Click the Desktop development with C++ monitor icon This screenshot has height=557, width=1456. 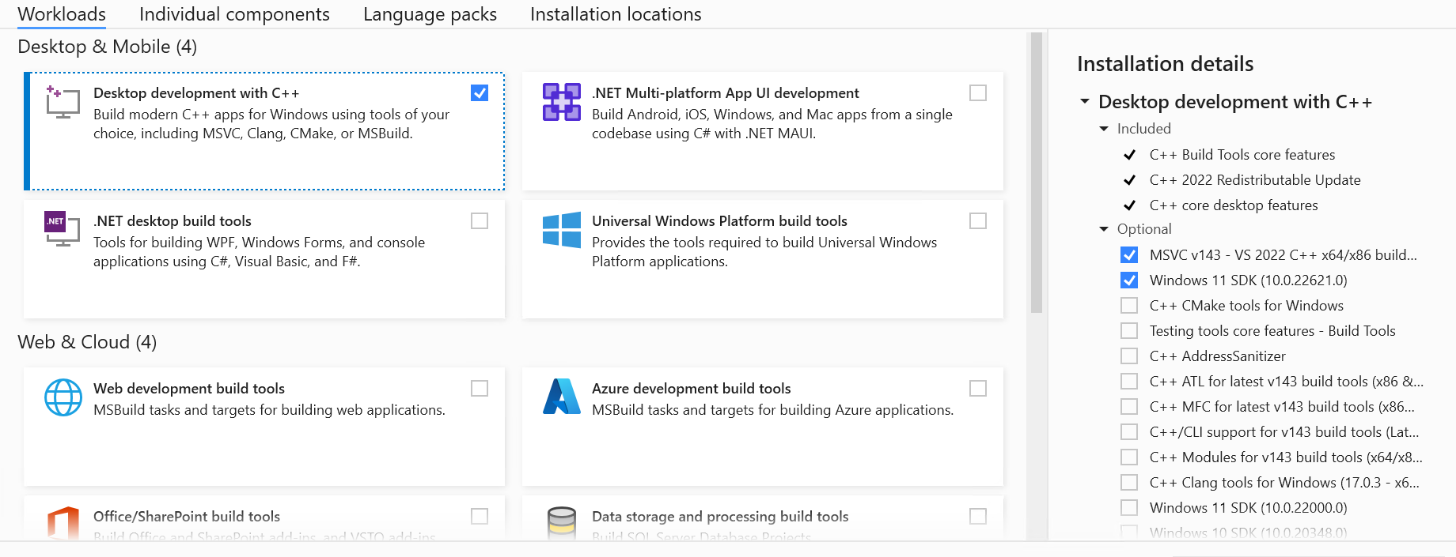[63, 102]
